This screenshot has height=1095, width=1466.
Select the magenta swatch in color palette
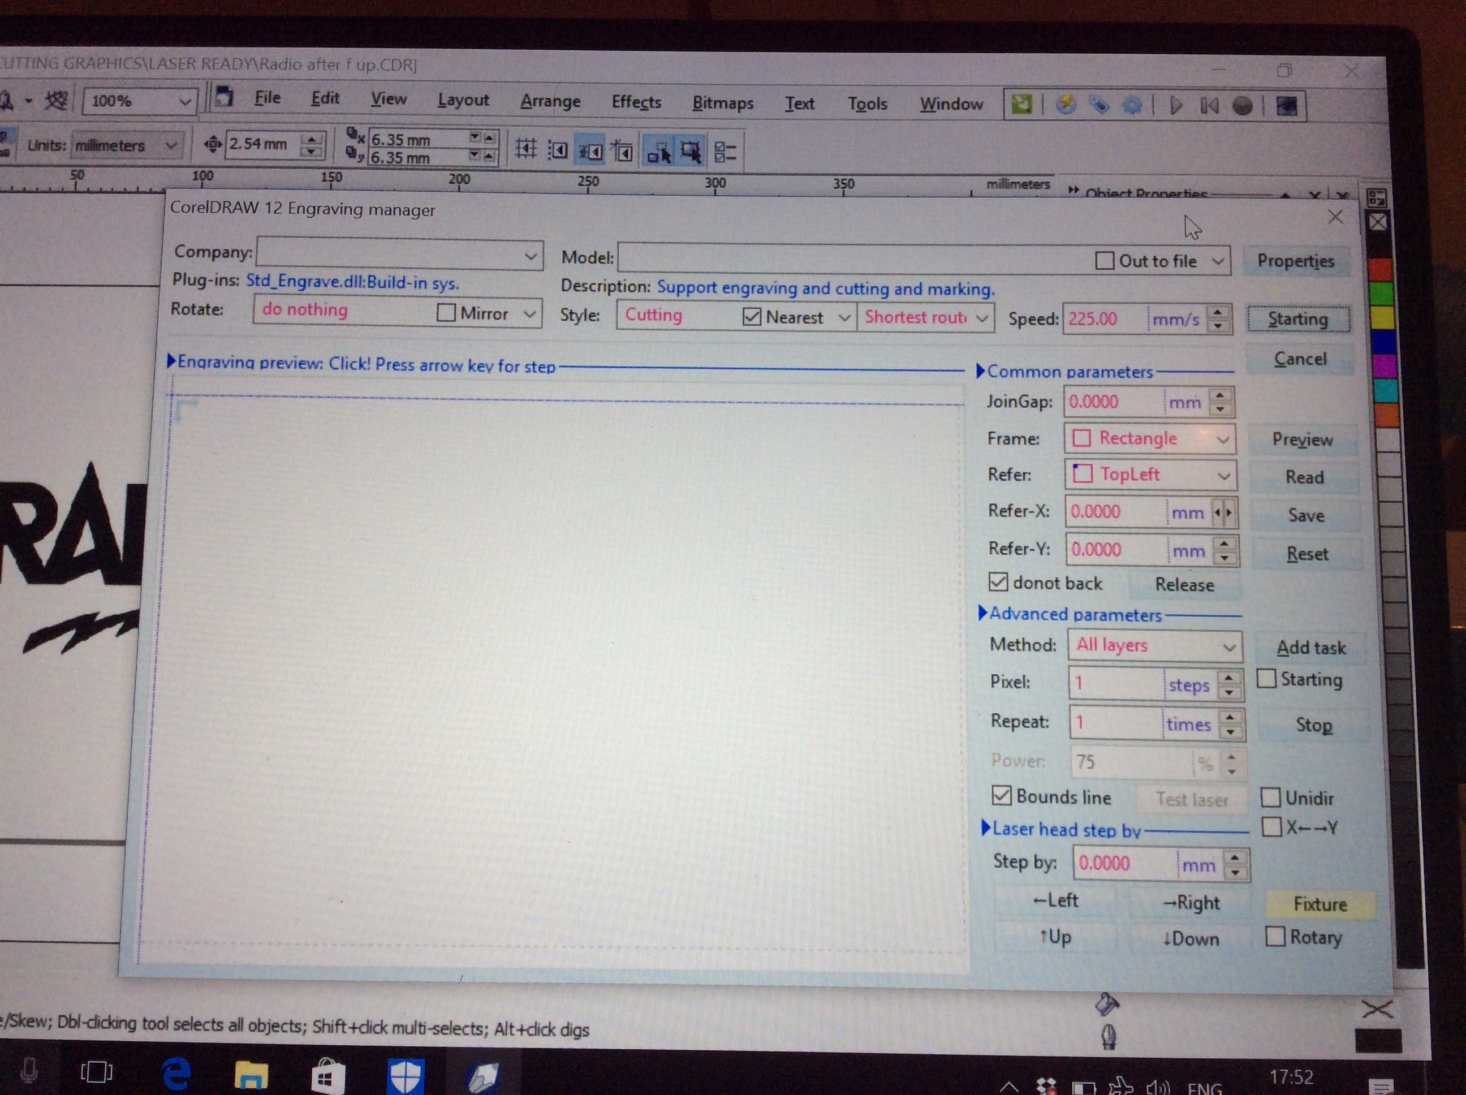click(1385, 365)
